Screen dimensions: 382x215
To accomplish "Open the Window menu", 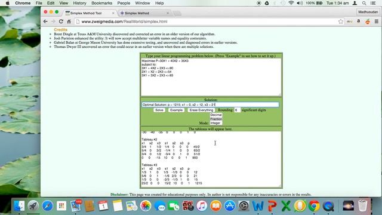I will point(143,3).
